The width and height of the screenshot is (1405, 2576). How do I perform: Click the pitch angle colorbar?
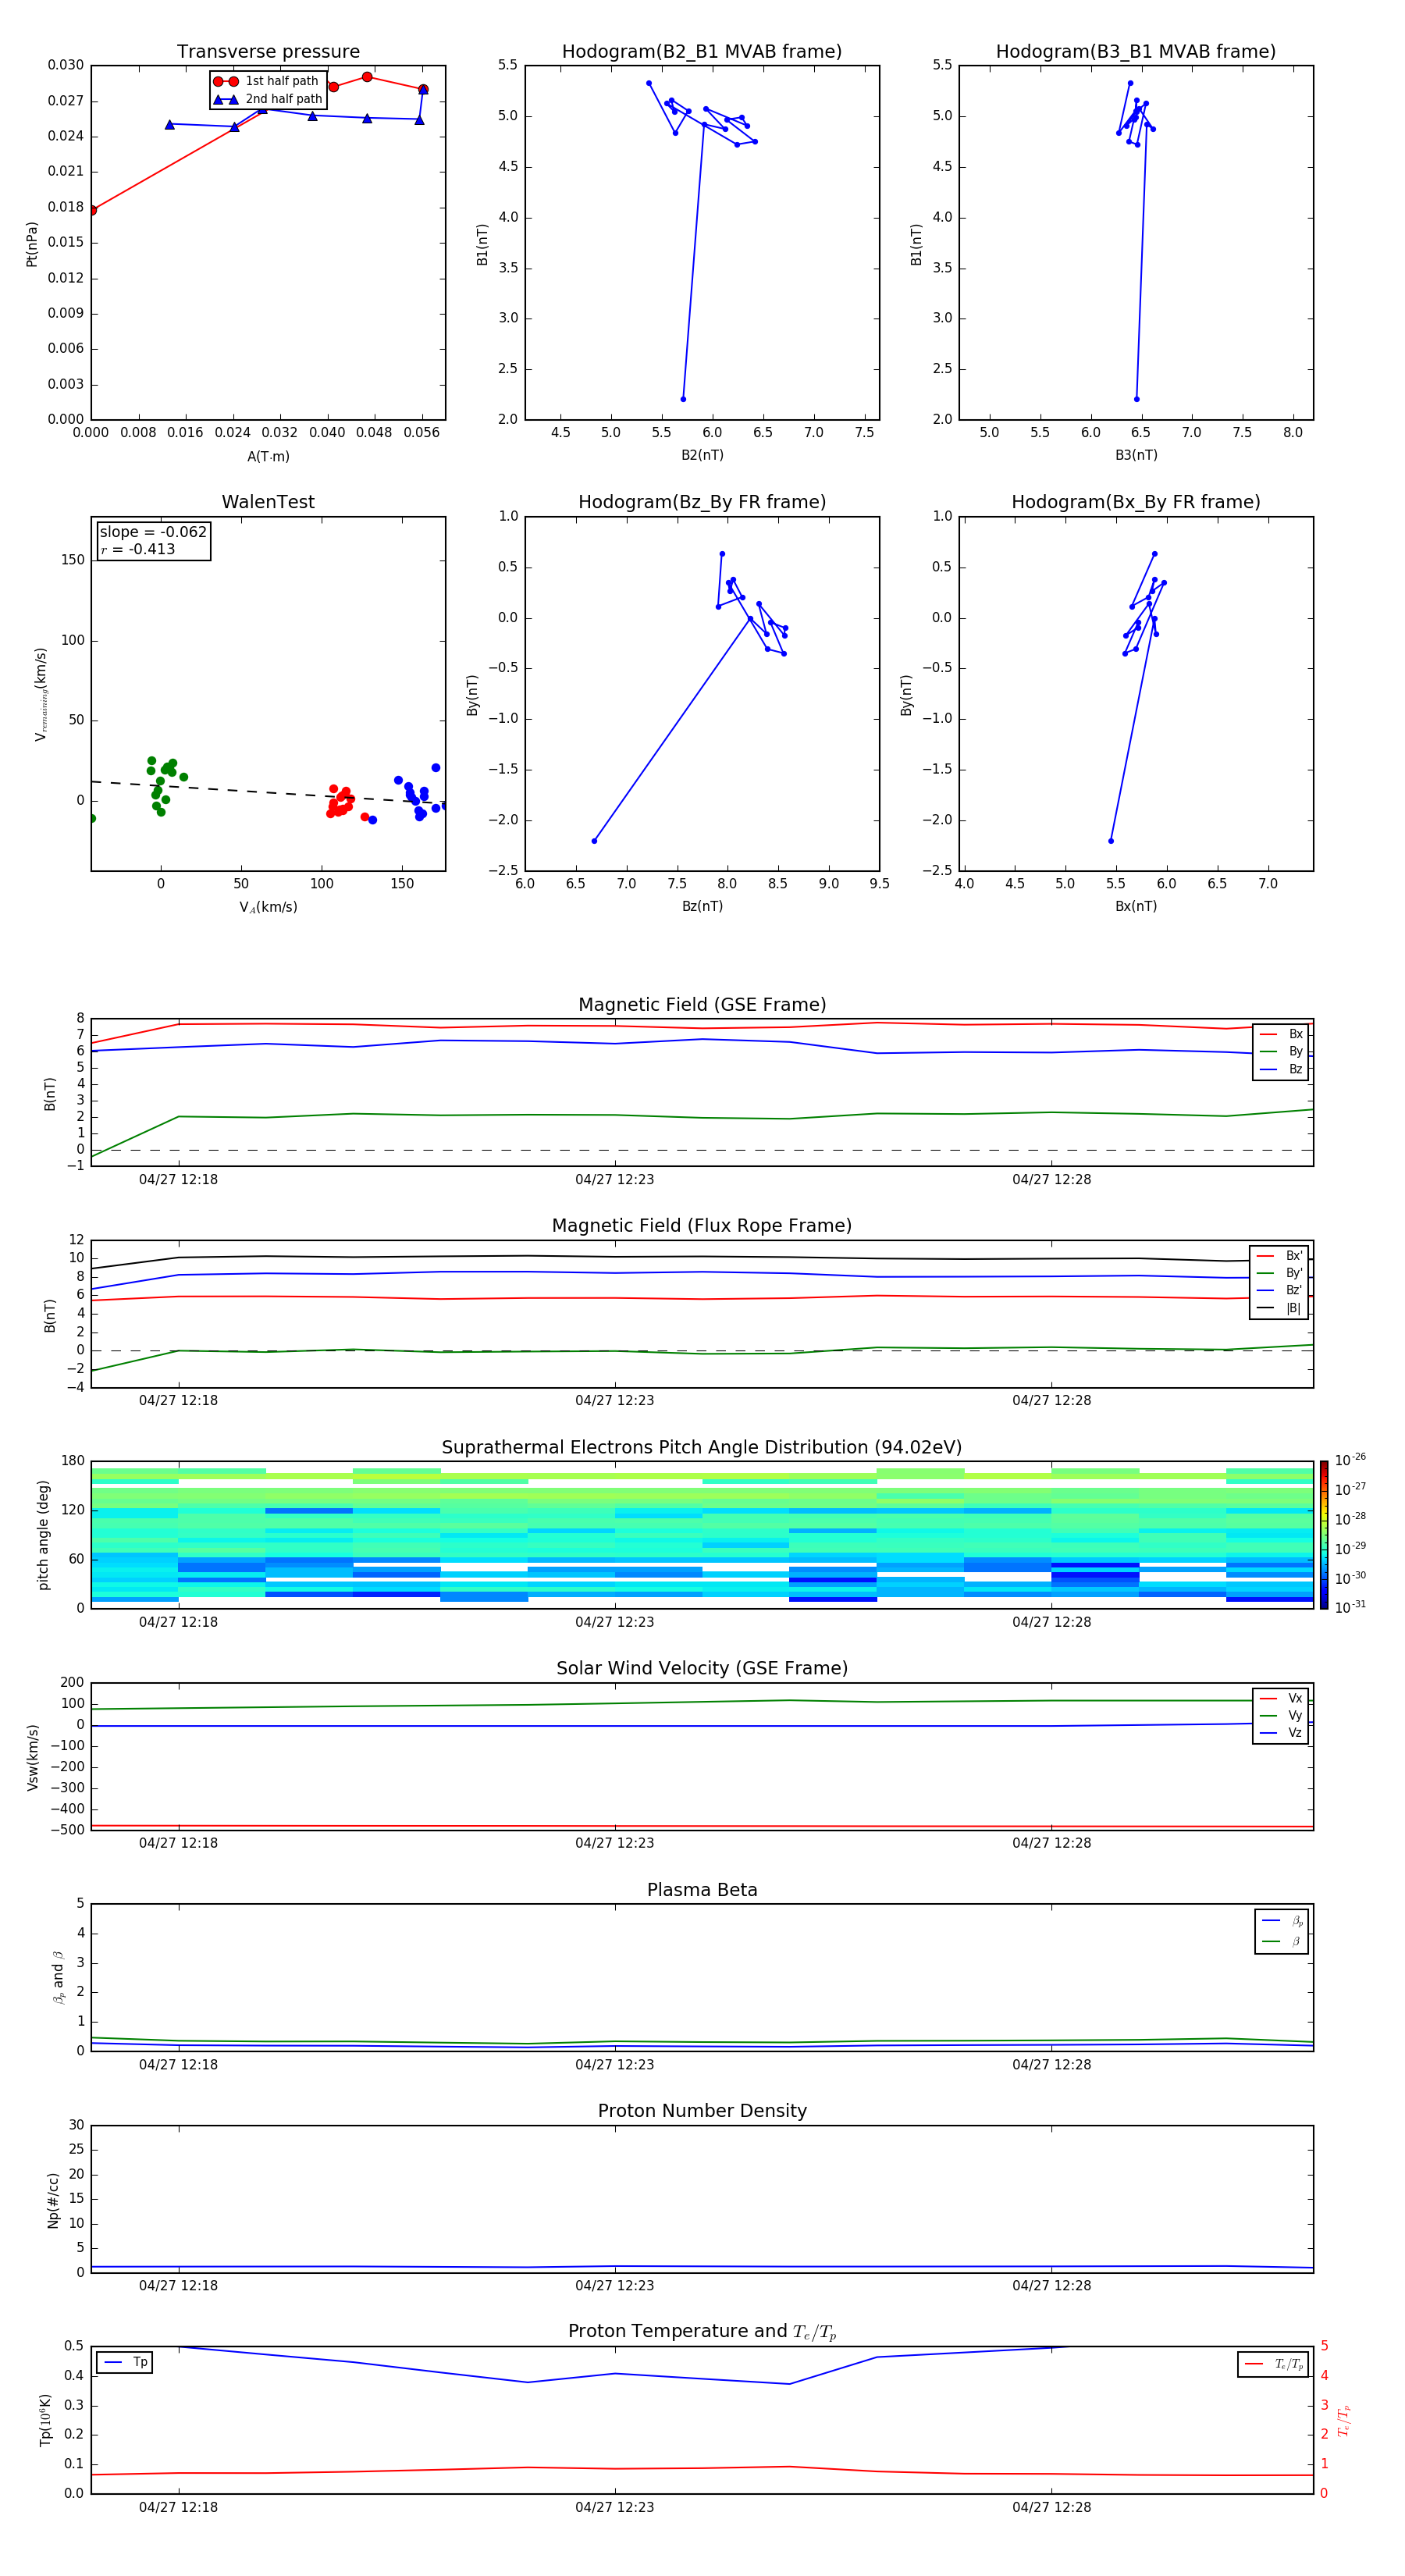tap(1324, 1535)
